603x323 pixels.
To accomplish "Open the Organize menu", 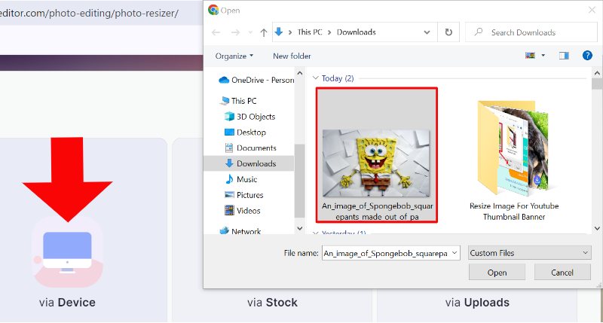I will coord(234,56).
